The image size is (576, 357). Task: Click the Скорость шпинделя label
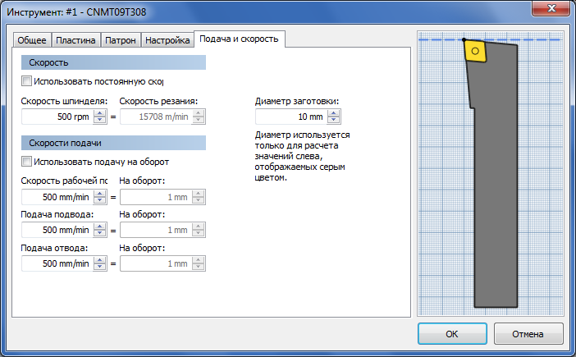click(x=64, y=101)
